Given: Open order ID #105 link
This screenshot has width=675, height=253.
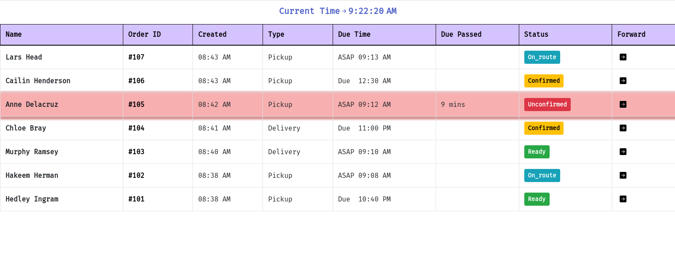Looking at the screenshot, I should tap(136, 104).
